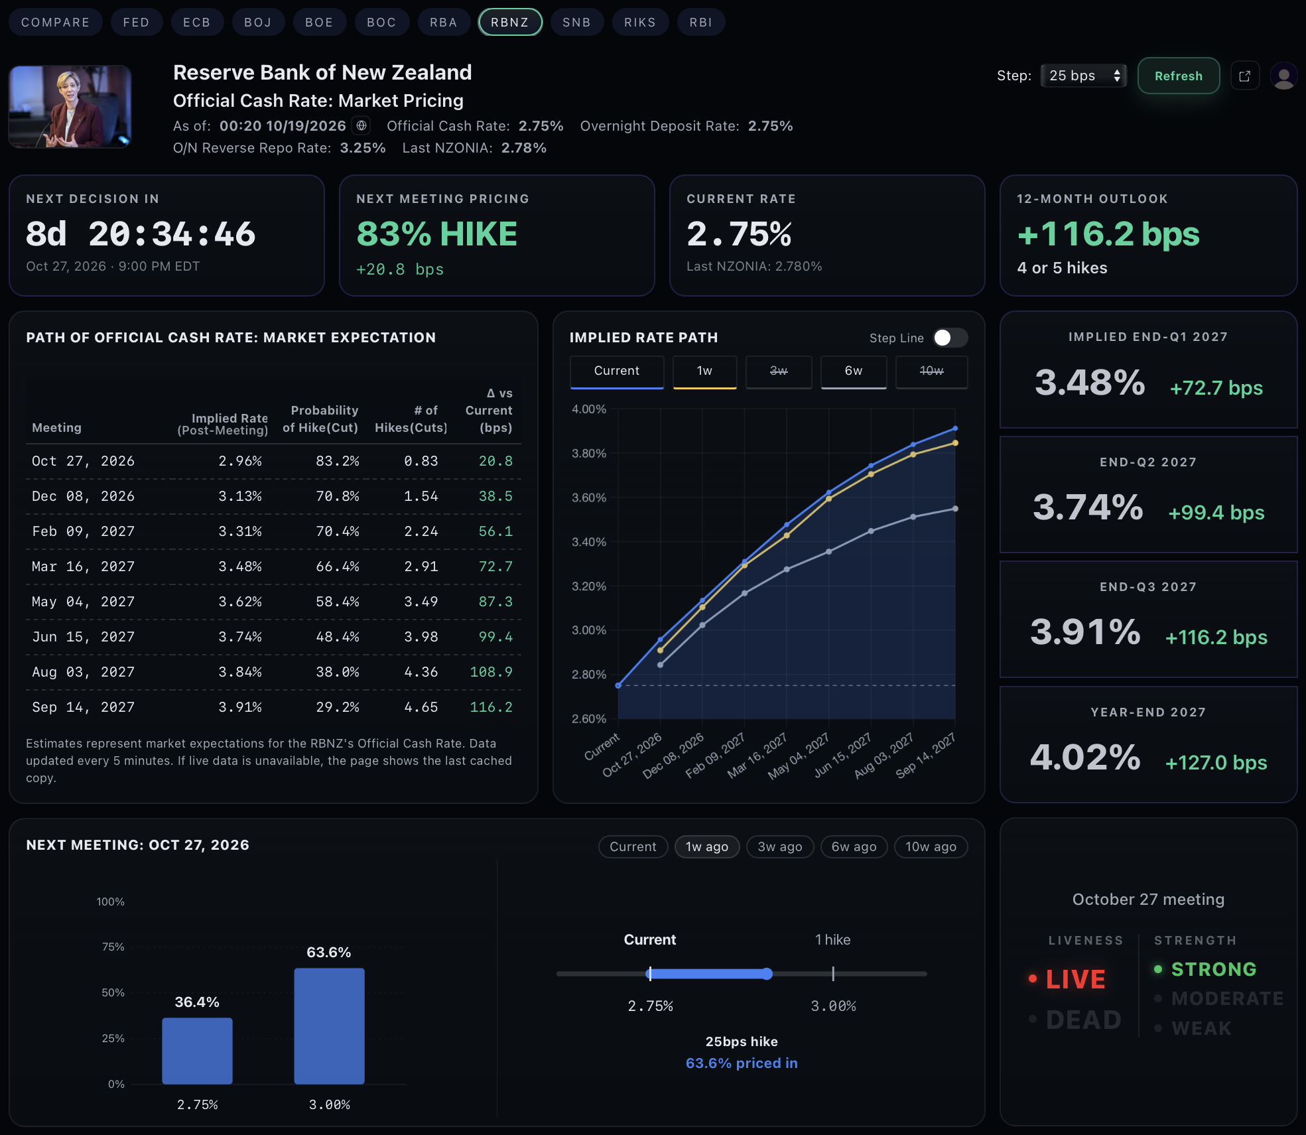
Task: Open the Step 25 bps dropdown
Action: click(x=1084, y=76)
